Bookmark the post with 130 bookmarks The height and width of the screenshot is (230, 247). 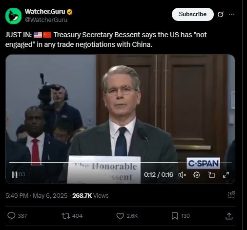pos(175,216)
